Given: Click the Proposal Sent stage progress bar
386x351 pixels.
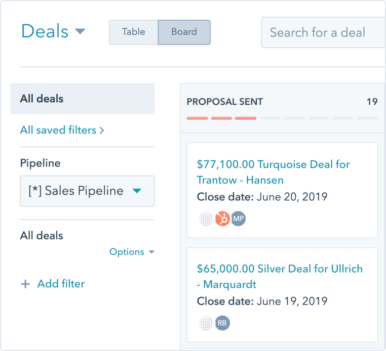Looking at the screenshot, I should point(282,118).
